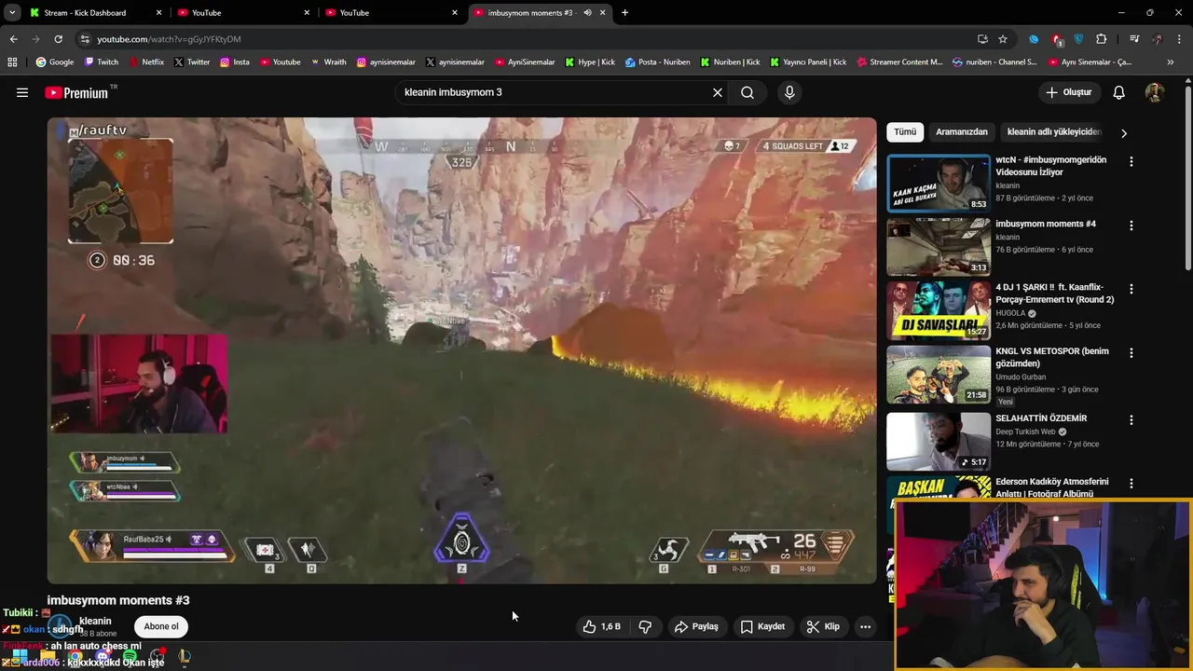This screenshot has height=671, width=1193.
Task: Show hidden bookmarks with the double chevron
Action: pos(1171,62)
